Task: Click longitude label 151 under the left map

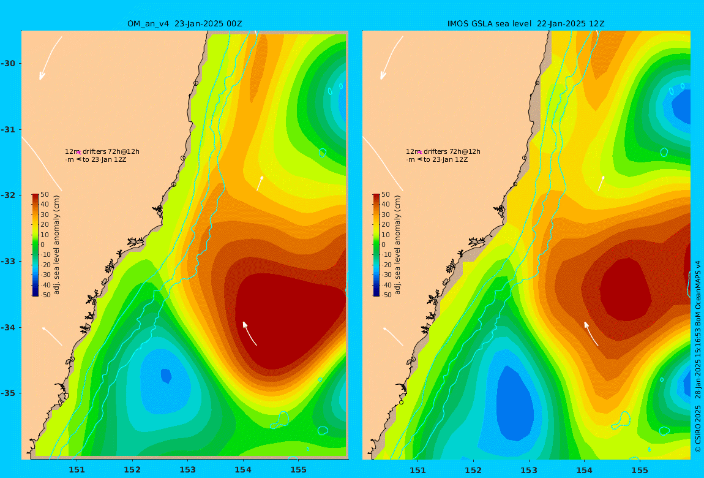Action: point(77,470)
